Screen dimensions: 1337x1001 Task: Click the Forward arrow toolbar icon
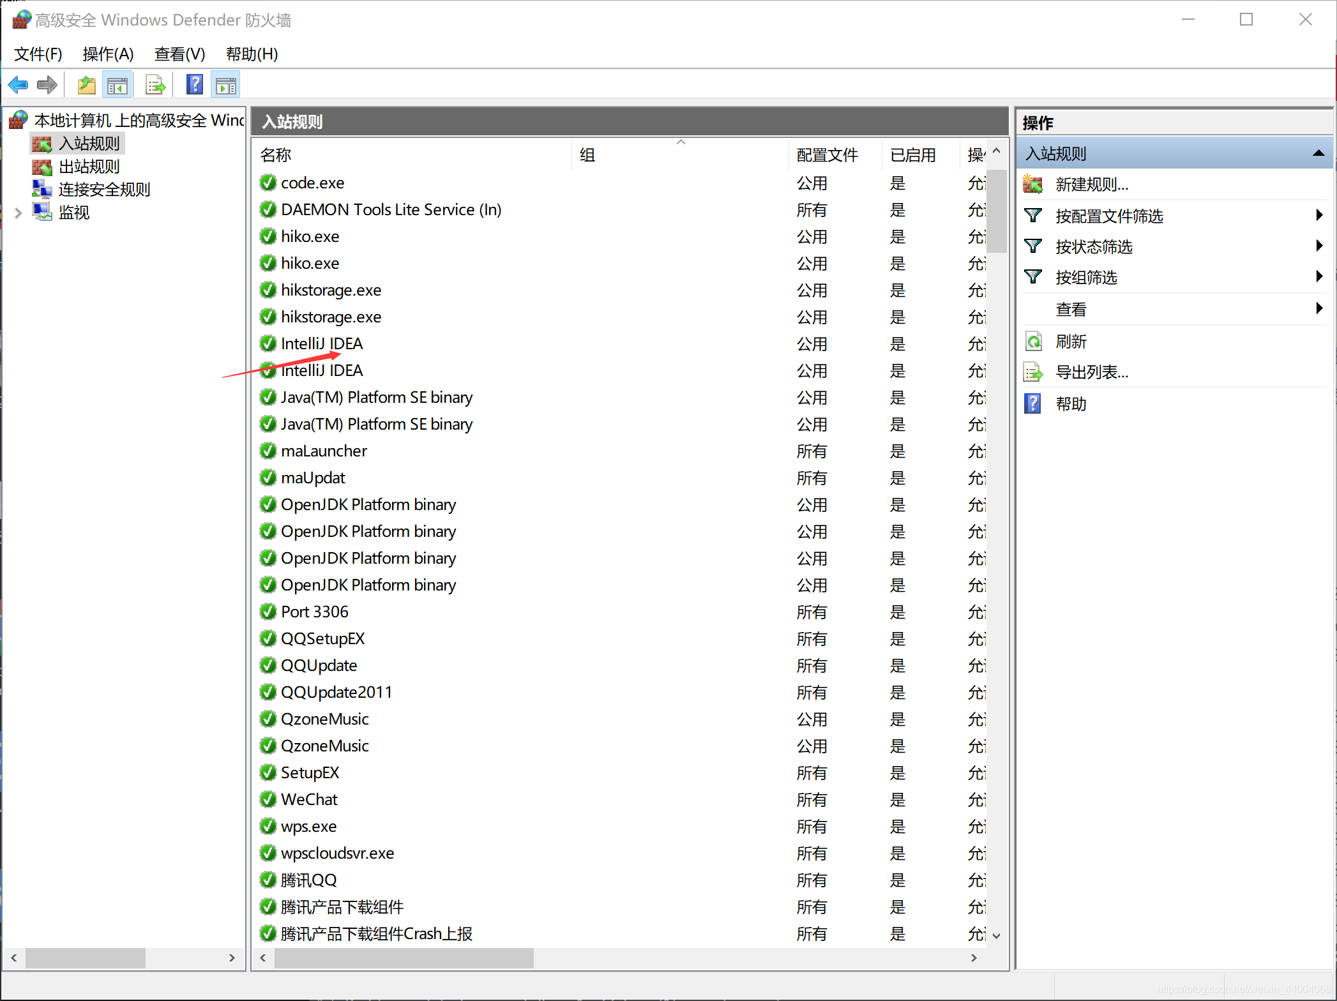47,85
